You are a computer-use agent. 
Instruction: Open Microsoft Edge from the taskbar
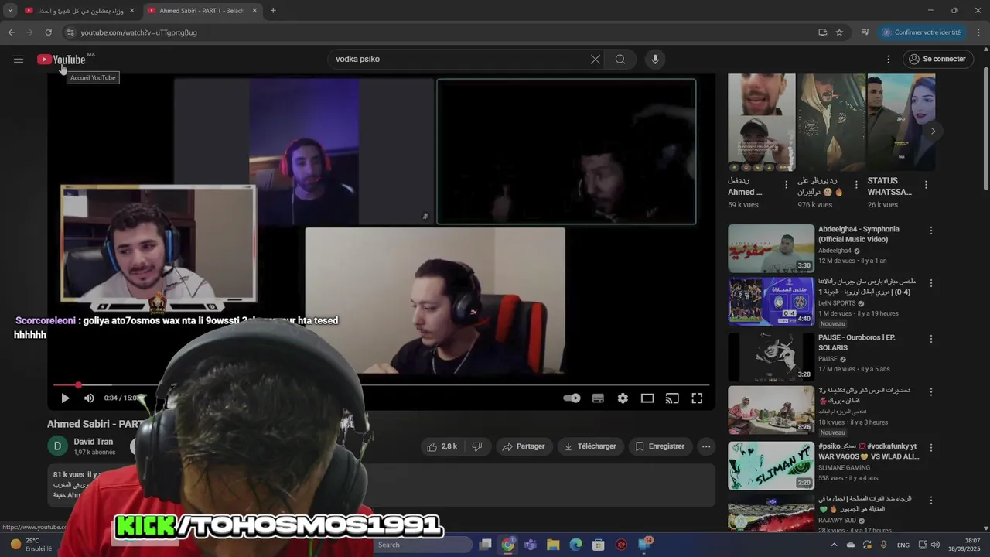tap(575, 545)
